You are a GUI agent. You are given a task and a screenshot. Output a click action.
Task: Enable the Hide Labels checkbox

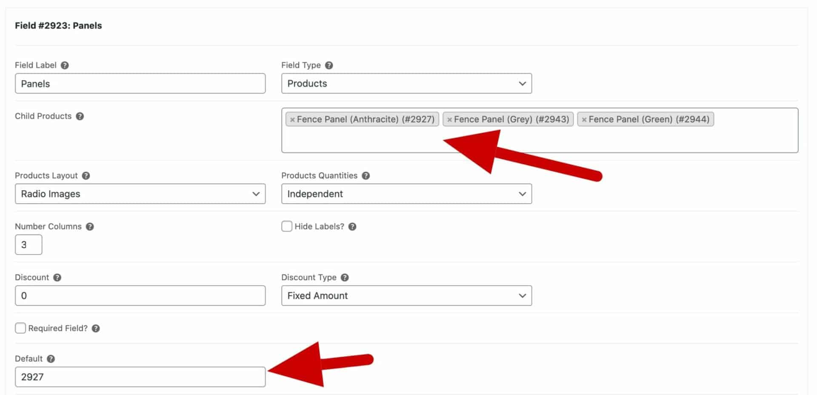pos(287,226)
